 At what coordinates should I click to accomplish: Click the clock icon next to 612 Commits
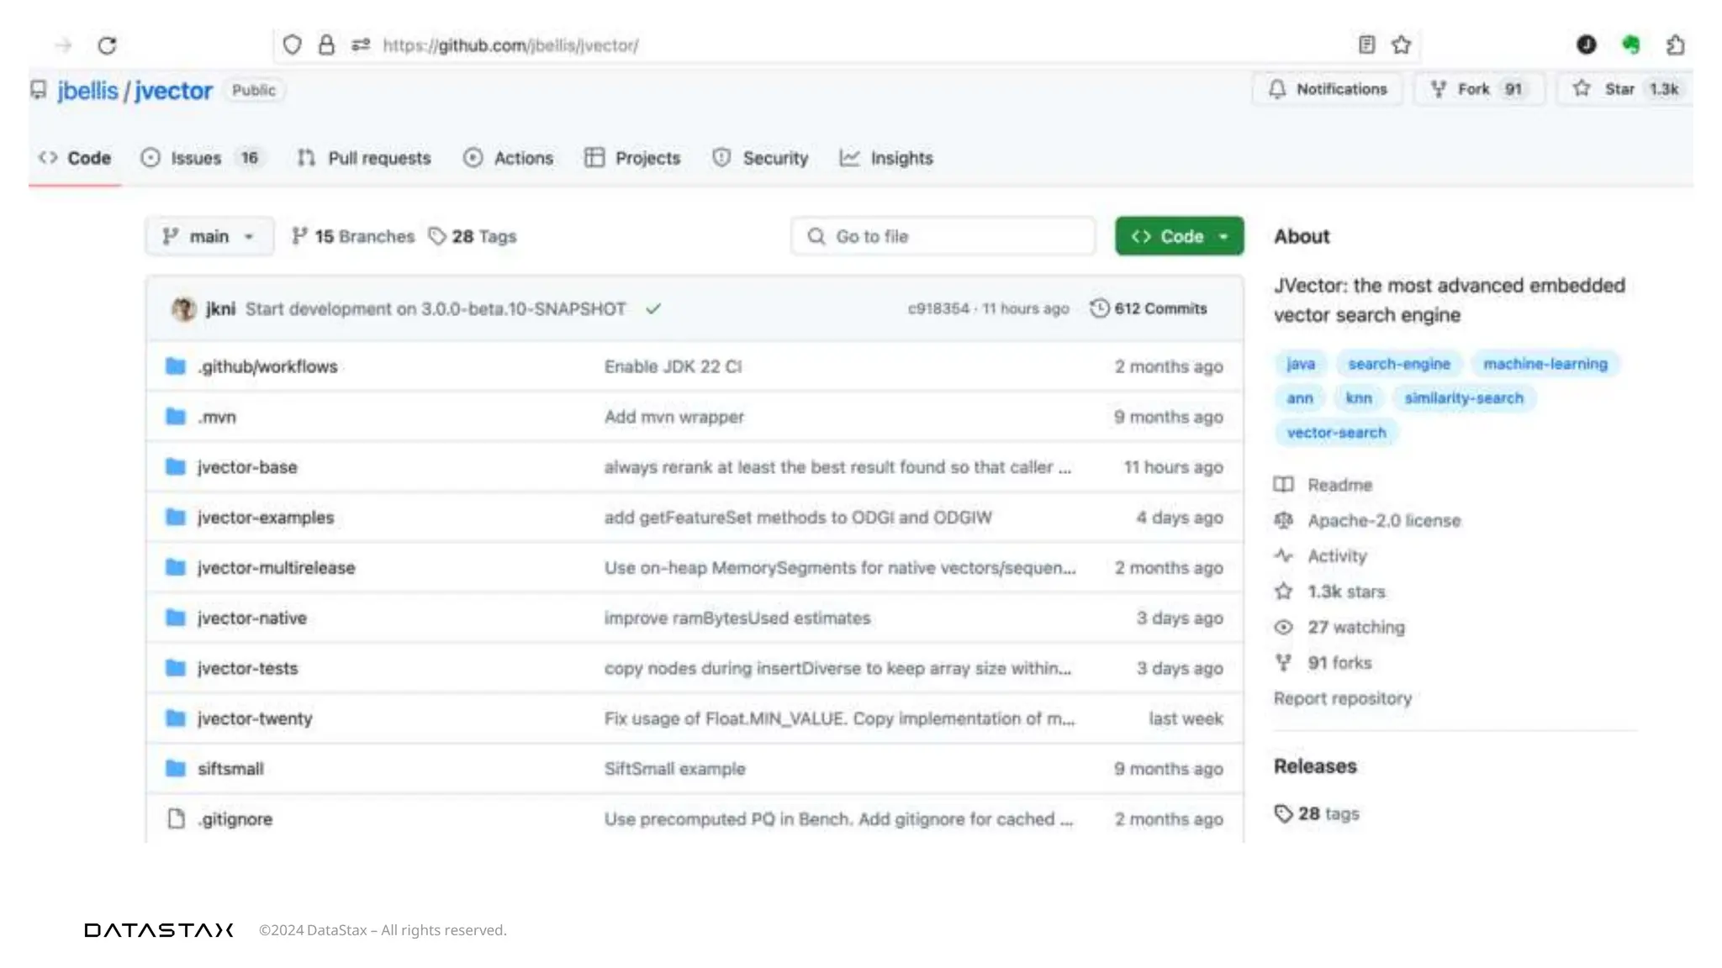click(x=1099, y=308)
